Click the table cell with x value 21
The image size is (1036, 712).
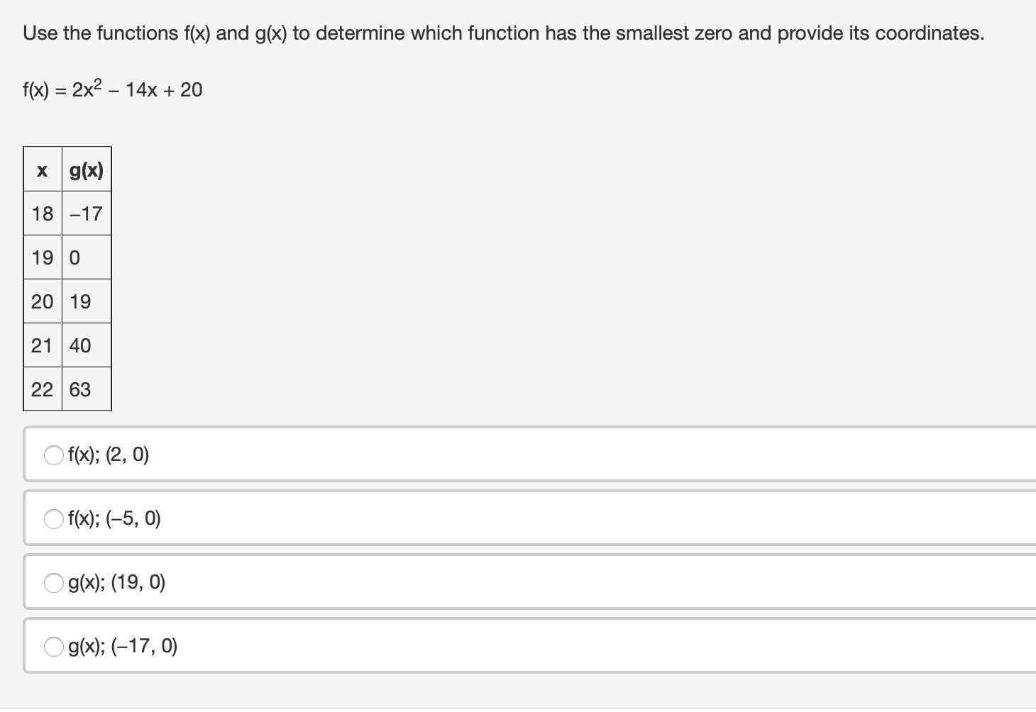coord(43,345)
